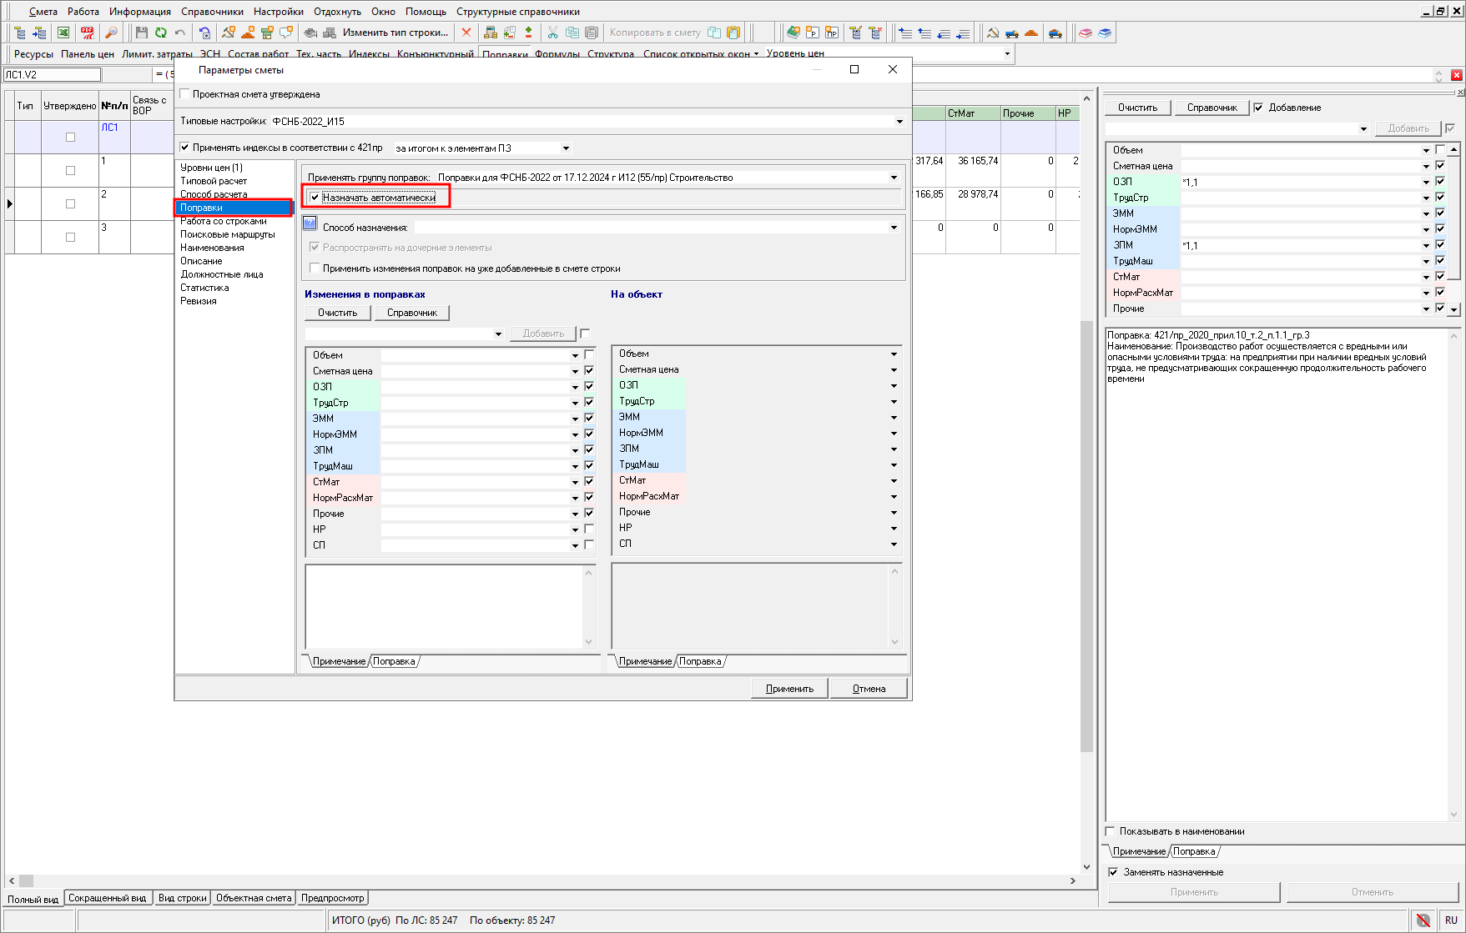Click the magnifying glass search icon

tap(111, 33)
